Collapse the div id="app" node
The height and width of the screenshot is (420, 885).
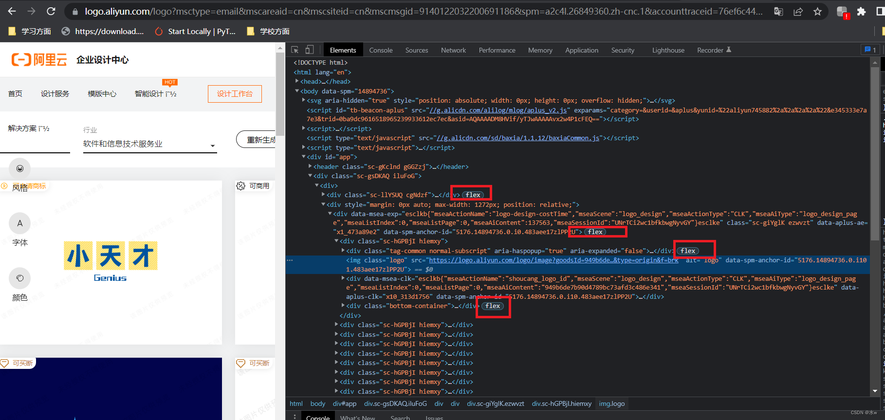pyautogui.click(x=303, y=157)
